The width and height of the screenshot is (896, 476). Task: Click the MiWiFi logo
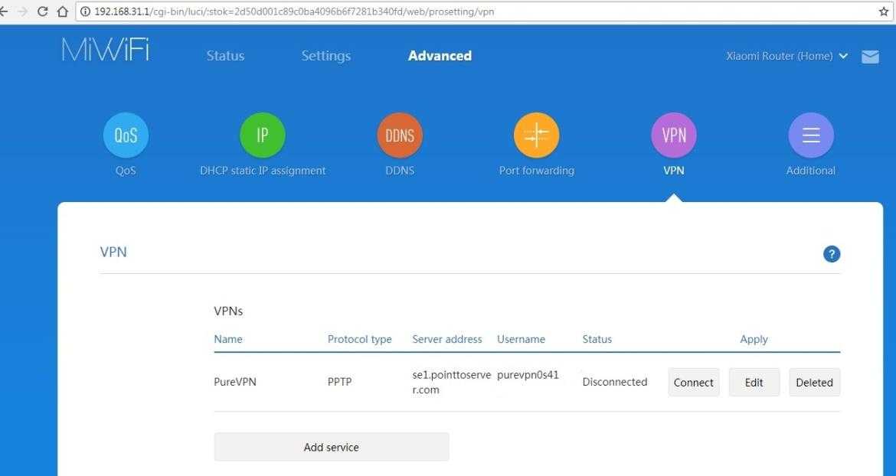(x=106, y=51)
